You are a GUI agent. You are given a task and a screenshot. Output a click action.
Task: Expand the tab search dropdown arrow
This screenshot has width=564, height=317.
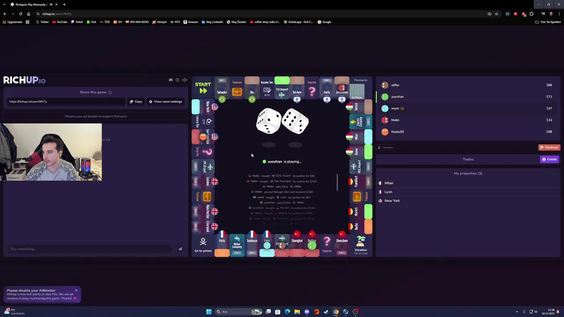click(x=4, y=4)
